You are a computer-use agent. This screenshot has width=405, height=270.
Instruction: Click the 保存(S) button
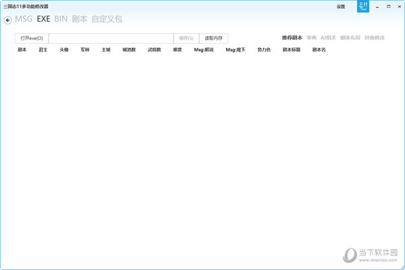186,38
